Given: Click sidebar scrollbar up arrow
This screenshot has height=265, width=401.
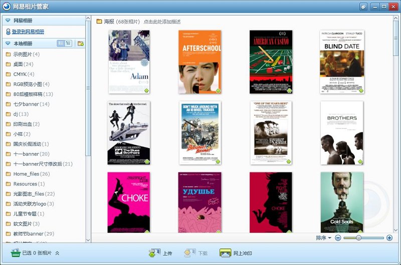Looking at the screenshot, I should pos(88,18).
